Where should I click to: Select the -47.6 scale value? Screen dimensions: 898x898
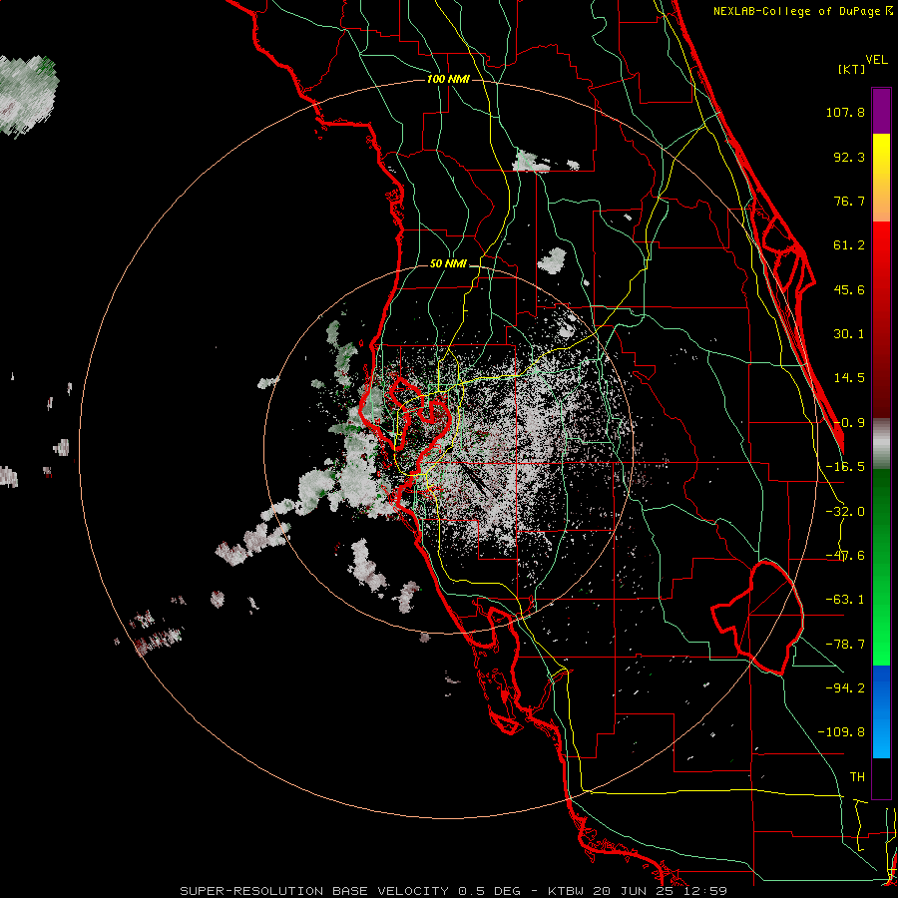click(845, 556)
